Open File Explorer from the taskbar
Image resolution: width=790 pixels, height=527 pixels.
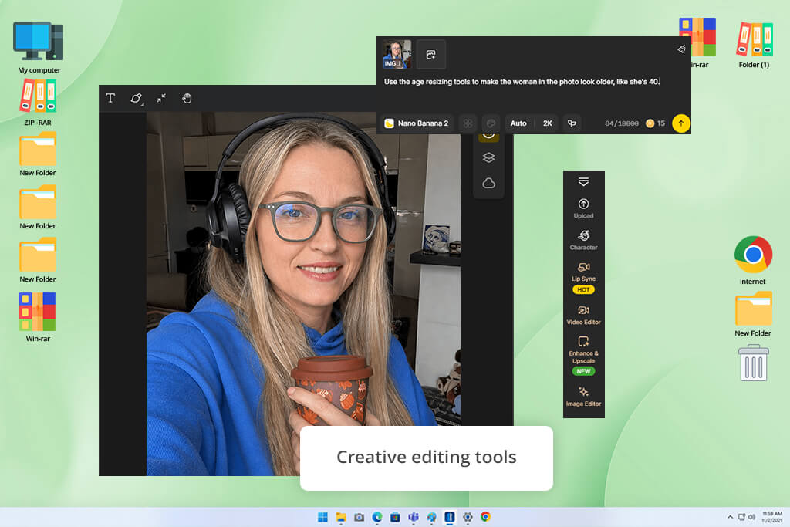point(341,517)
